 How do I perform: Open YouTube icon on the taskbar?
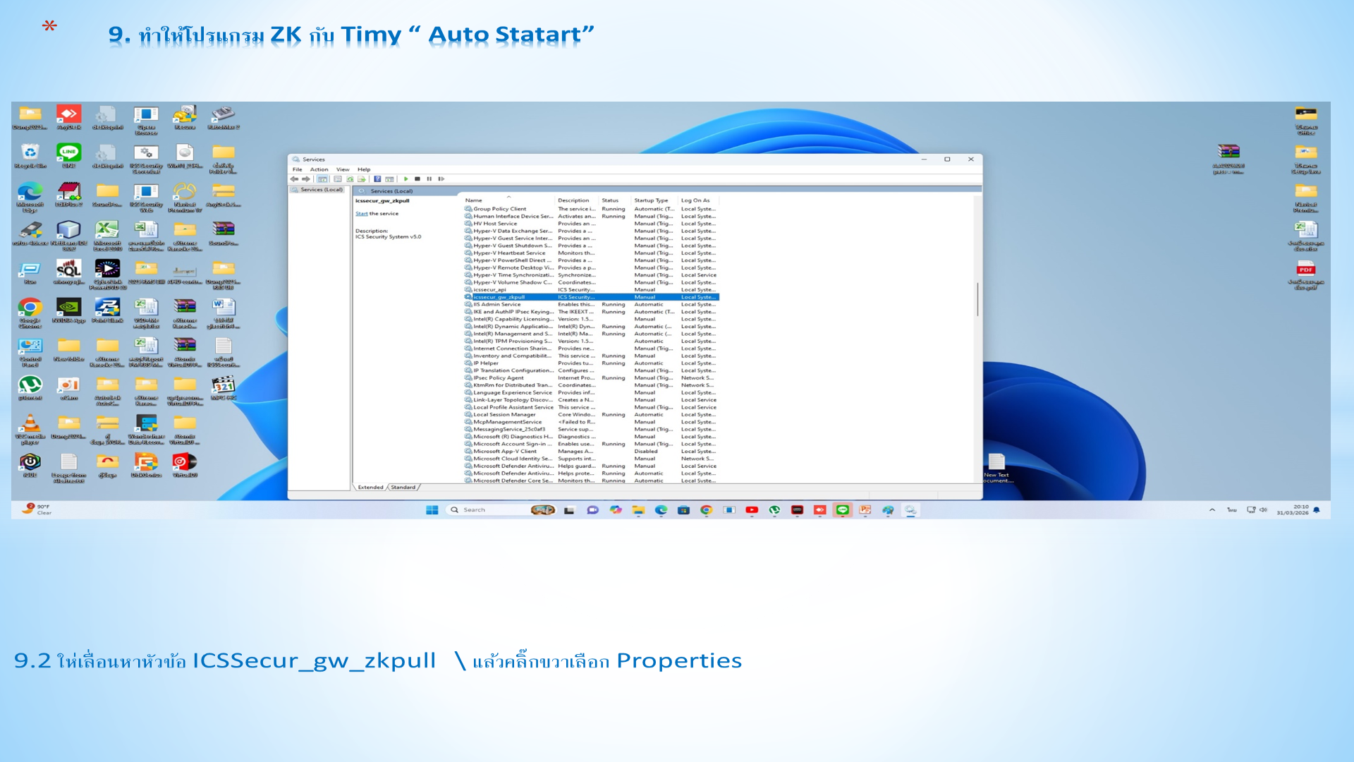(x=752, y=510)
